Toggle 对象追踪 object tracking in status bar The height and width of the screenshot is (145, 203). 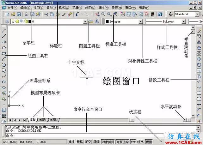point(122,142)
